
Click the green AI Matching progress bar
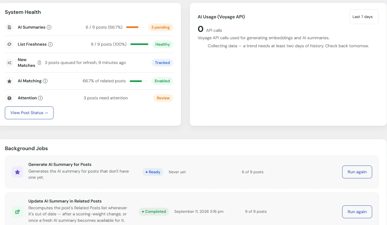click(x=139, y=81)
